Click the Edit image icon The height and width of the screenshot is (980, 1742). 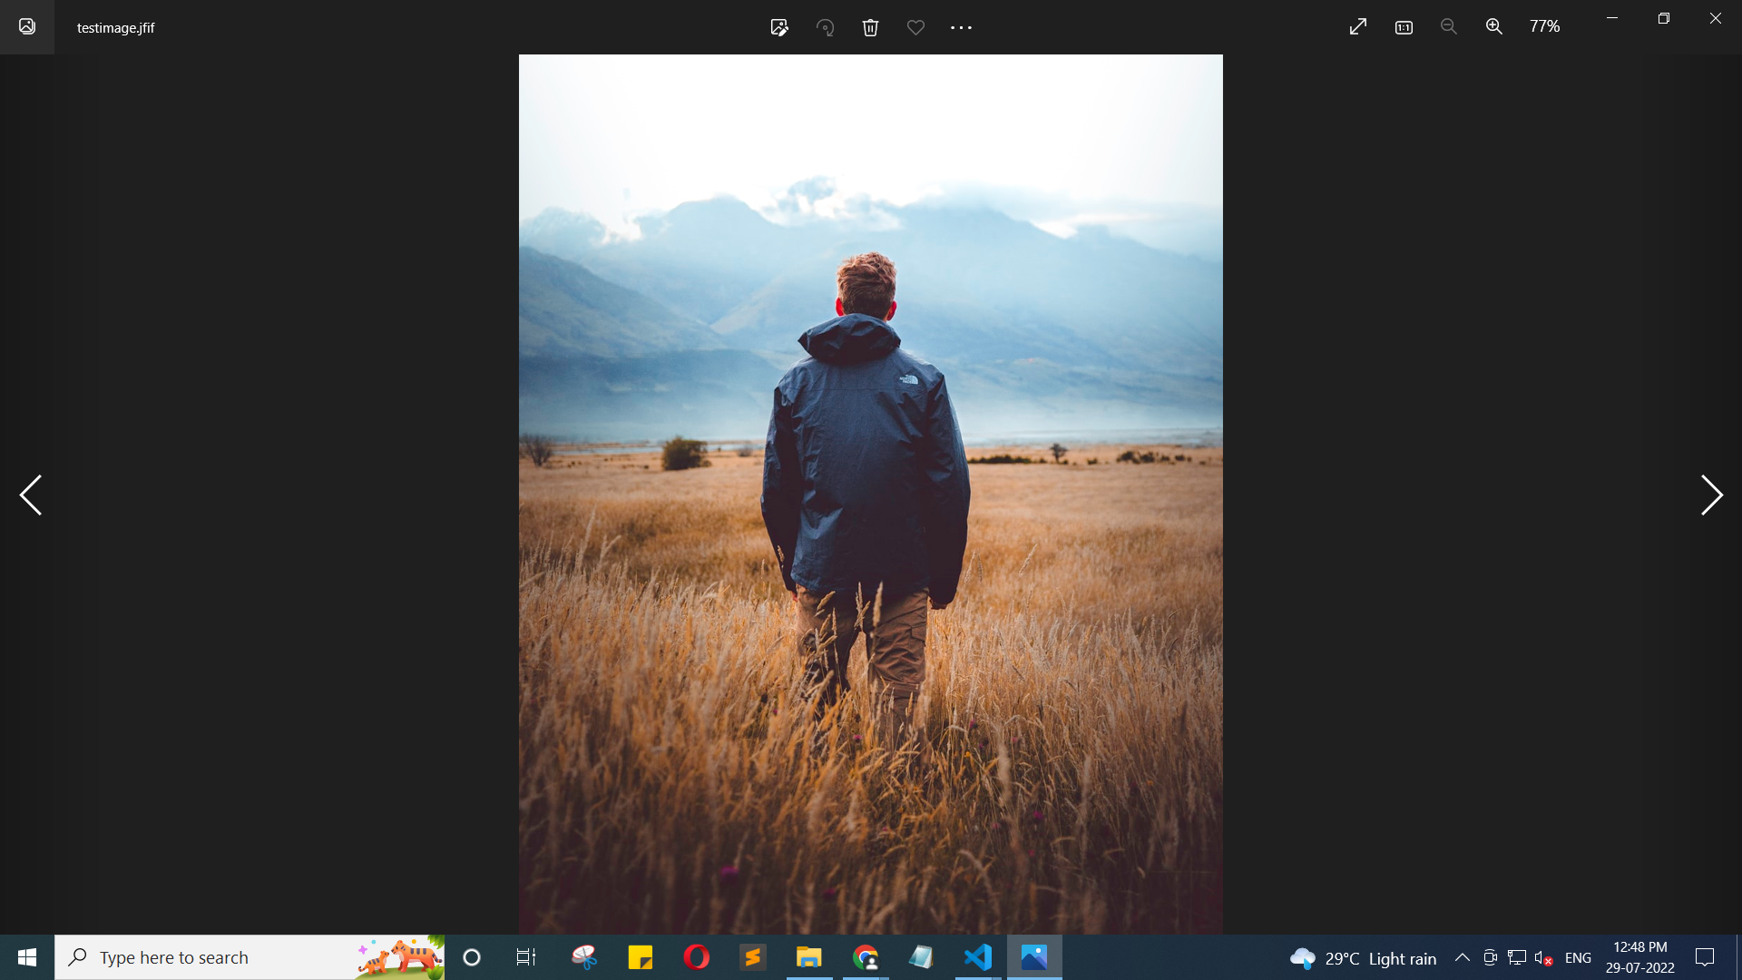pyautogui.click(x=779, y=27)
